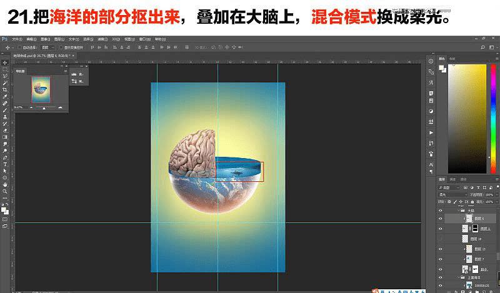Select the Move tool in the toolbox

pos(5,62)
